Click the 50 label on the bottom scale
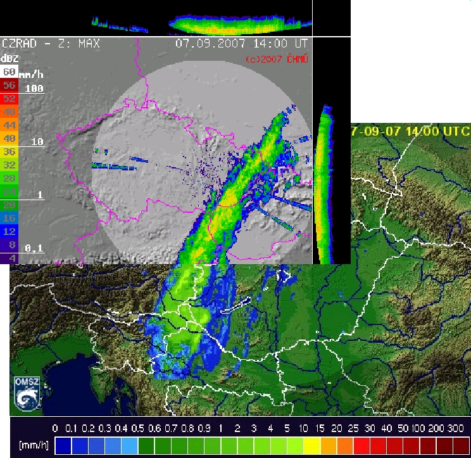The image size is (471, 458). 403,428
